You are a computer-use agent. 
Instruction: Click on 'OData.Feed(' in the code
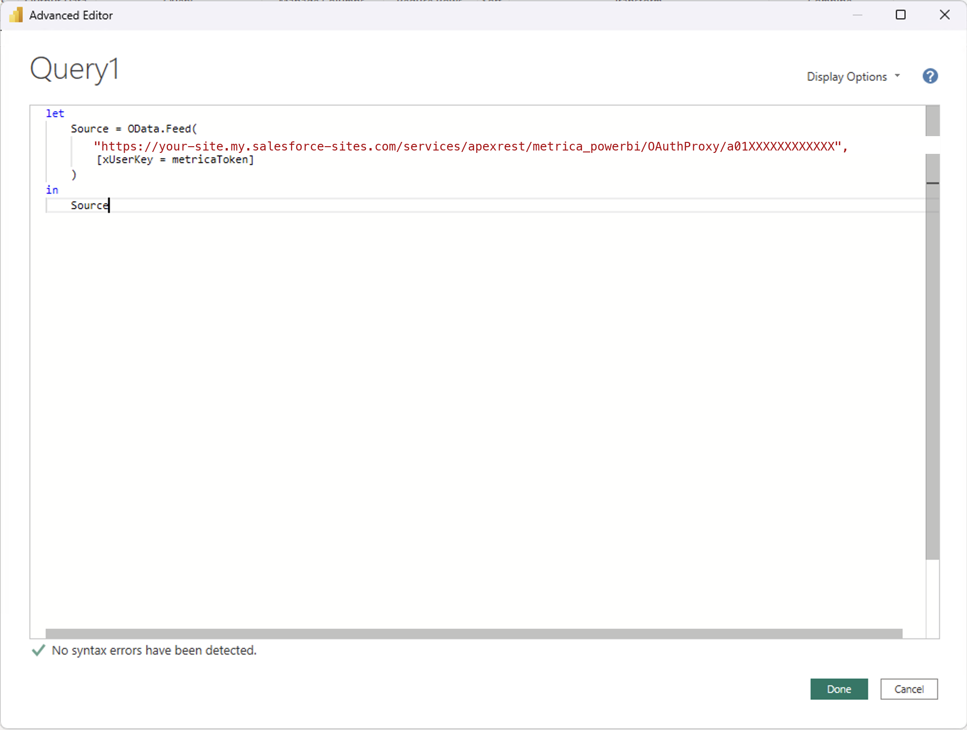tap(162, 129)
